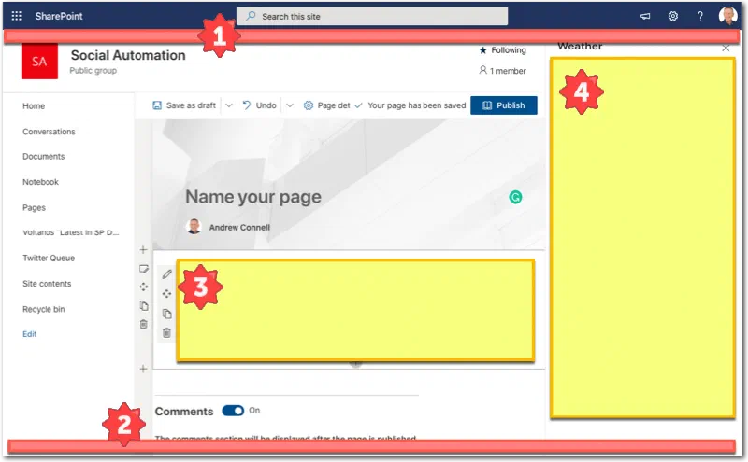Open the app launcher waffle menu
Viewport: 748px width, 462px height.
point(16,16)
